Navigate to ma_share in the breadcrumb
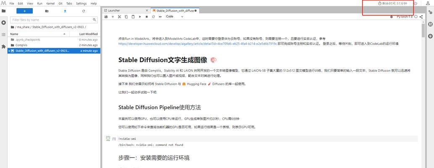 click(24, 27)
